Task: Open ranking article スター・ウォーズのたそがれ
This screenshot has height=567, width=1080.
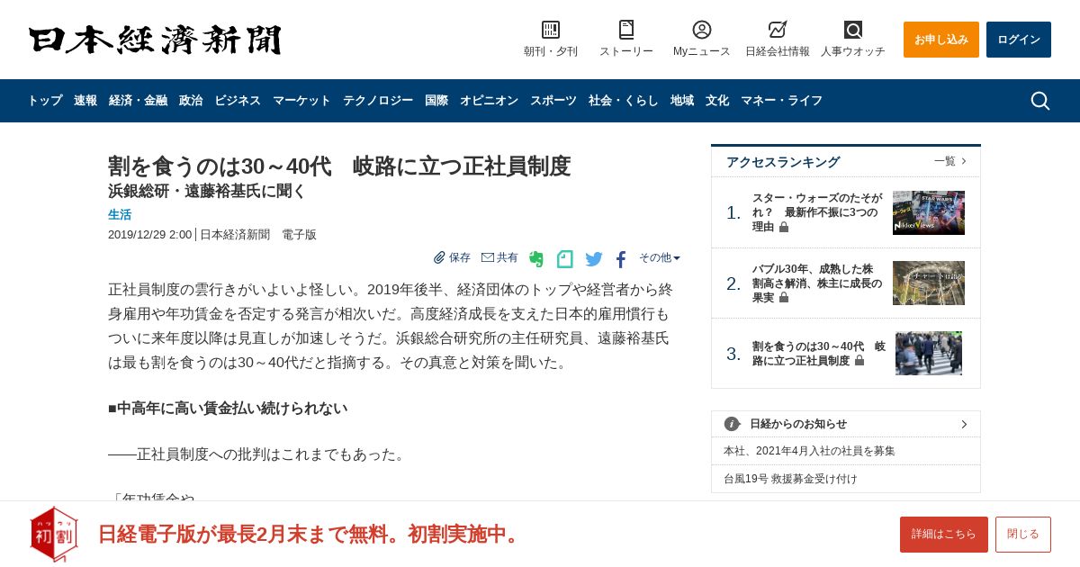Action: coord(817,212)
